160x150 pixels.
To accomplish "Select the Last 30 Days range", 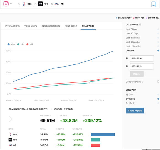I will [132, 34].
